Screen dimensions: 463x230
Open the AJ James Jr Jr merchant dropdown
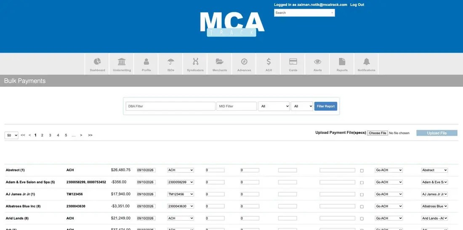click(x=434, y=194)
